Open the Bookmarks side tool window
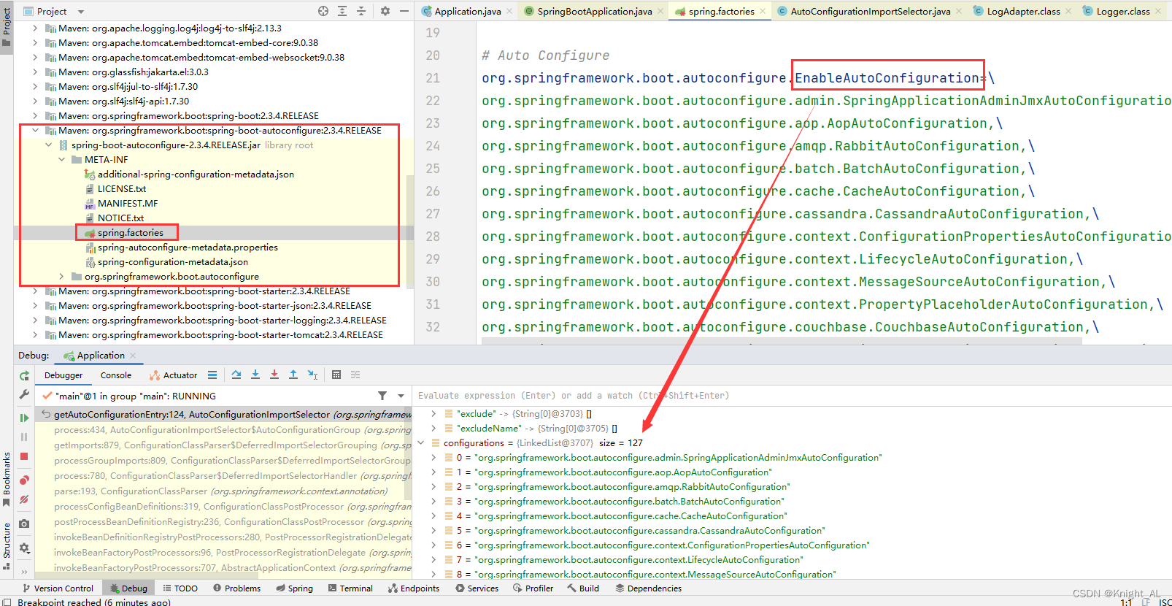This screenshot has width=1172, height=606. click(7, 479)
